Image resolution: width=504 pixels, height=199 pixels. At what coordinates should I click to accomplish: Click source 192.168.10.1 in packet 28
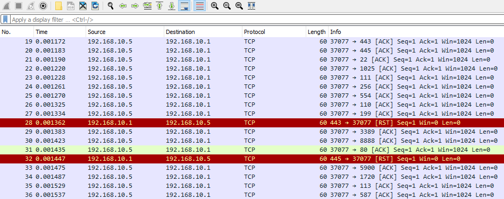(110, 123)
